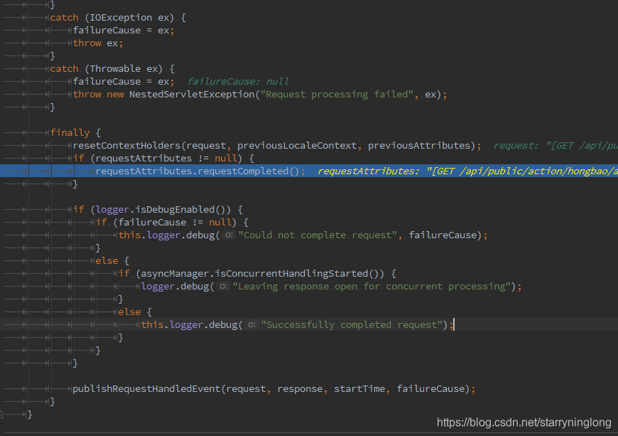Click failureCause argument in publishRequestHandledEvent call
The width and height of the screenshot is (618, 436).
click(430, 389)
